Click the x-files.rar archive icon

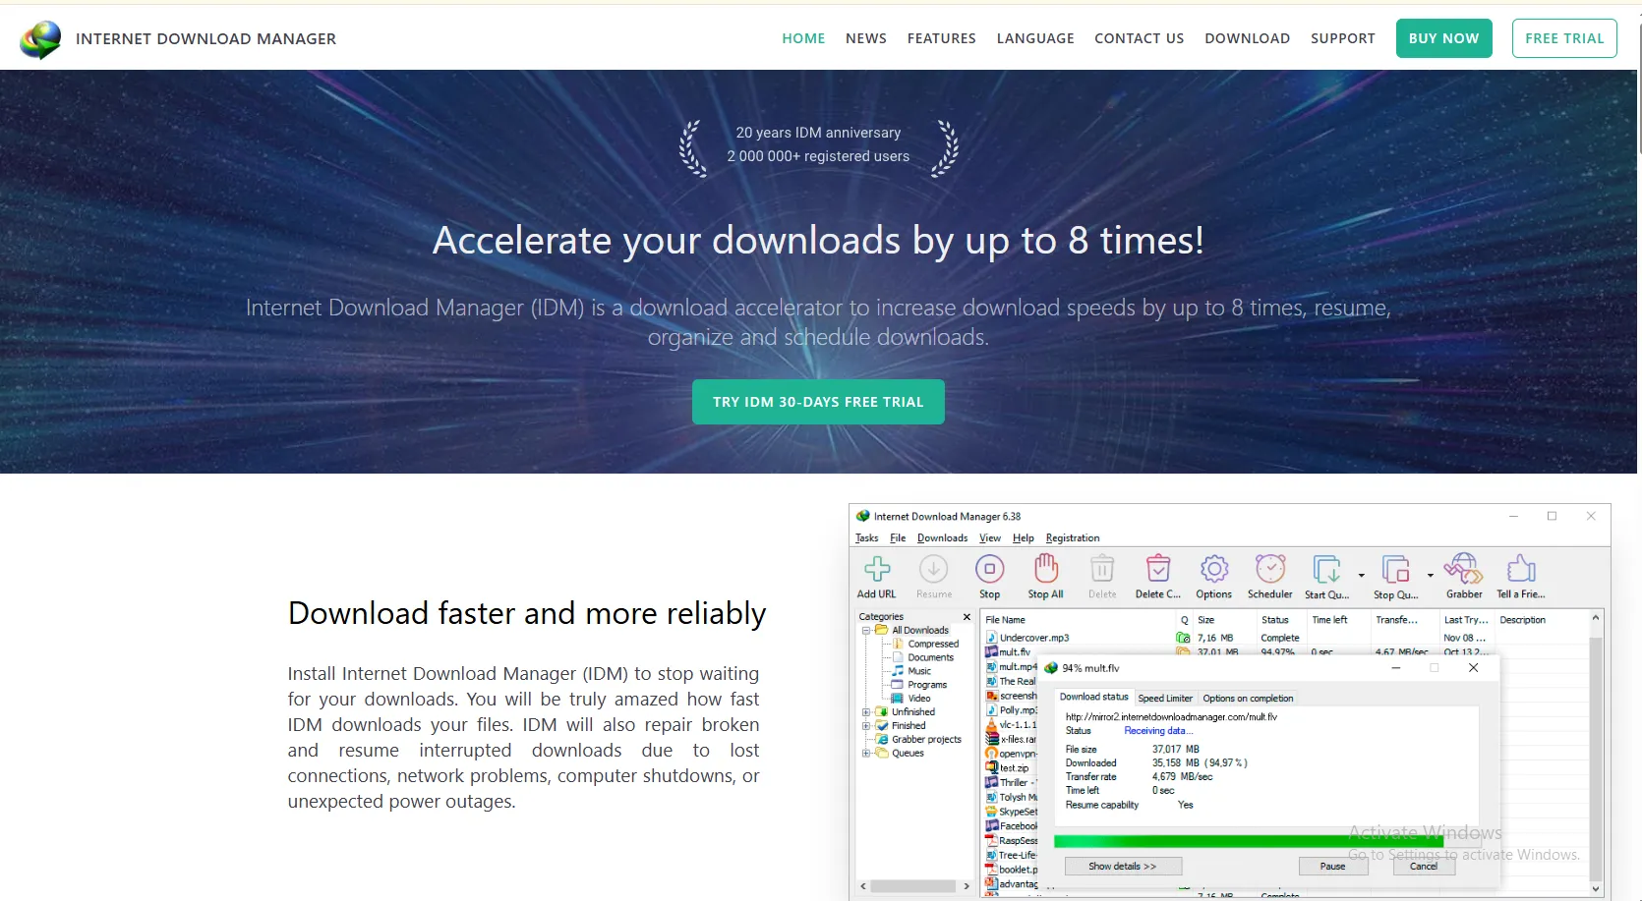coord(992,739)
